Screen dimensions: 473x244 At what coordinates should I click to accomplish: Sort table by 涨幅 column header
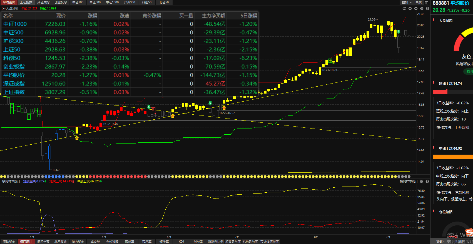coord(93,16)
